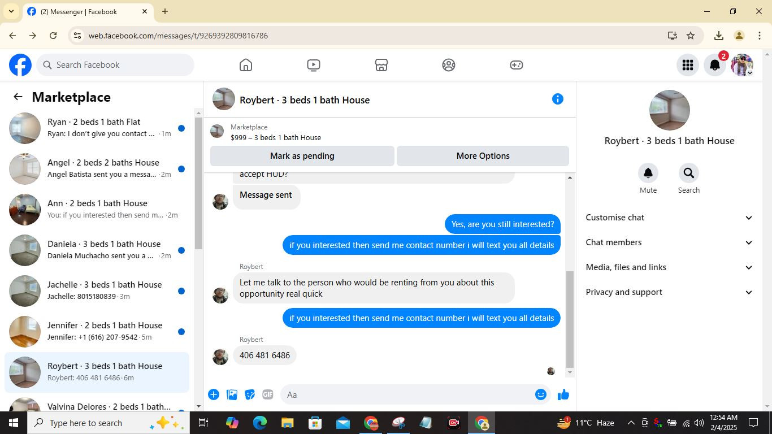
Task: Open Roybert chat header title
Action: coord(305,100)
